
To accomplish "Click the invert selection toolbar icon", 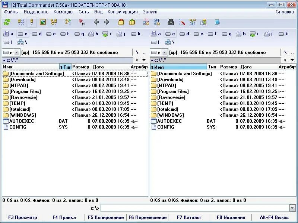I will coord(82,22).
